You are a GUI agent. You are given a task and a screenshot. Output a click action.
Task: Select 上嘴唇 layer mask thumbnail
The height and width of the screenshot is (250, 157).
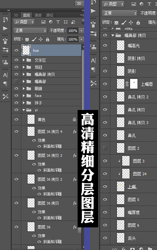(134, 84)
